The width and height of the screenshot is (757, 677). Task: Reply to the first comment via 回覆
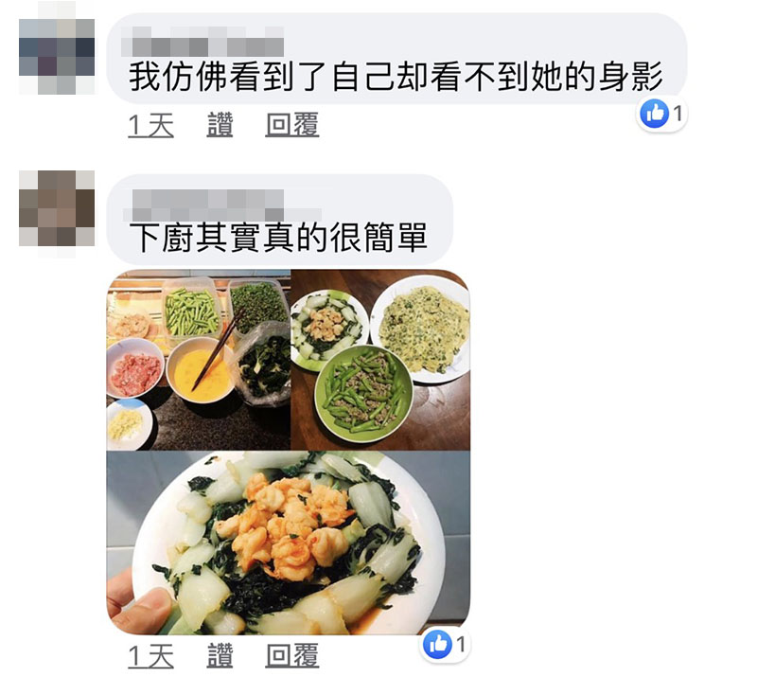(x=292, y=125)
